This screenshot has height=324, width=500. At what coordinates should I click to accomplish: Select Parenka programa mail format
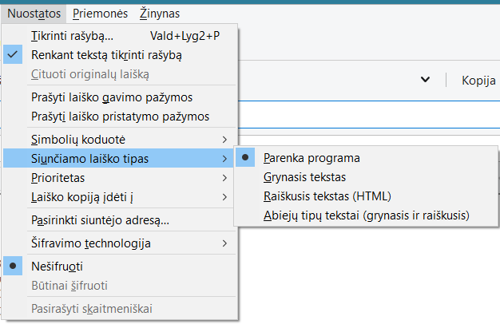[x=312, y=158]
